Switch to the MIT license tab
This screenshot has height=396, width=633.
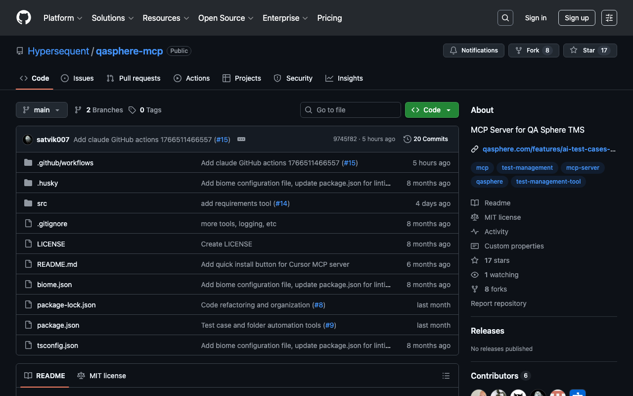[x=102, y=376]
